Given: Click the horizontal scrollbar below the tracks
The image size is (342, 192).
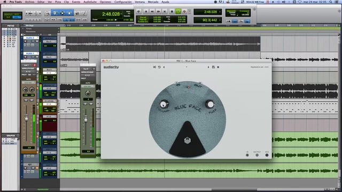Looking at the screenshot, I should [192, 189].
